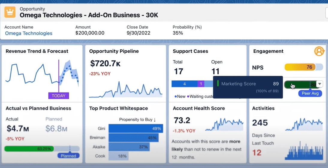Sort by Propensity to Buy header
This screenshot has width=328, height=168.
[137, 120]
